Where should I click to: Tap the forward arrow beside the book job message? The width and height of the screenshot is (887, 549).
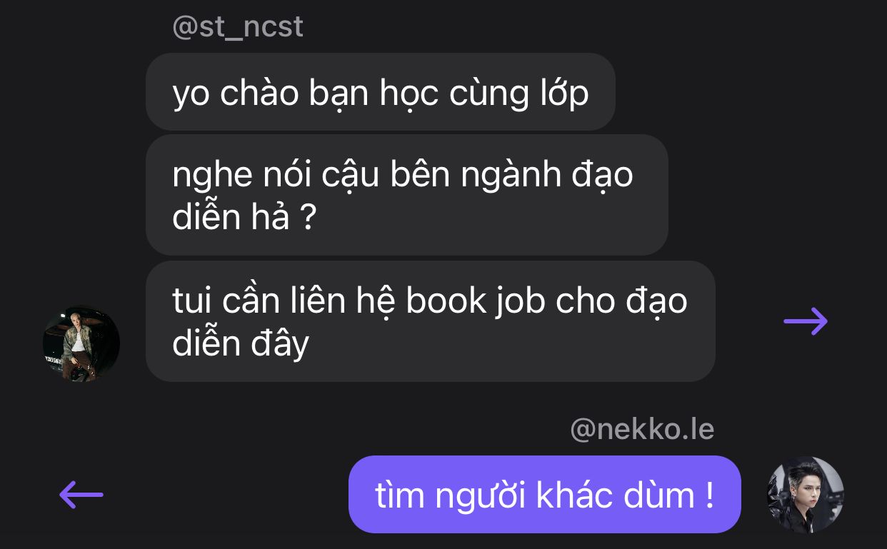[806, 321]
